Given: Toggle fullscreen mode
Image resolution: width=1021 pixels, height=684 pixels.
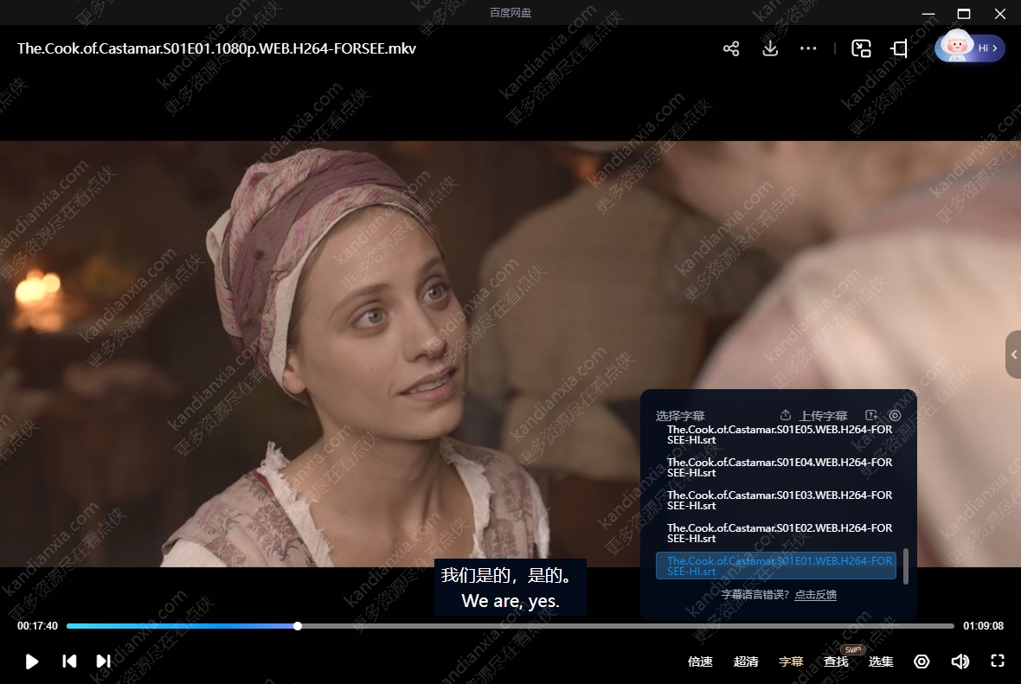Looking at the screenshot, I should (997, 662).
